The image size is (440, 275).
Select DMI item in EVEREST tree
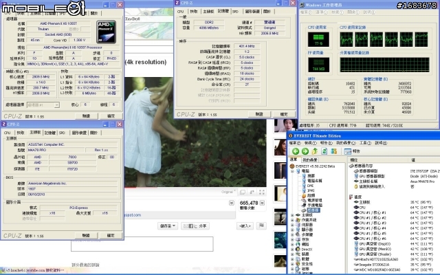310,186
